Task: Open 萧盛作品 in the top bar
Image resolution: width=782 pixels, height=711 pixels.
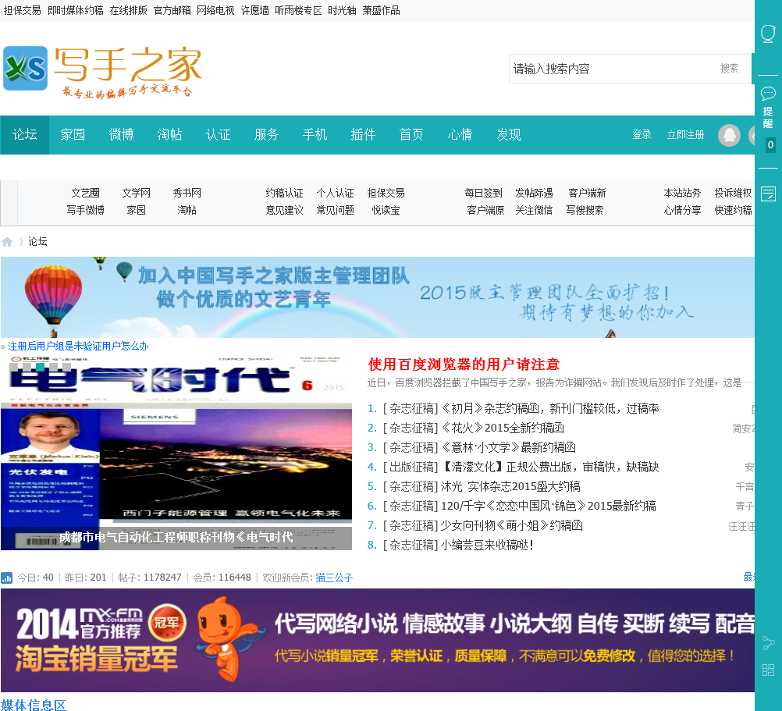Action: click(x=381, y=10)
